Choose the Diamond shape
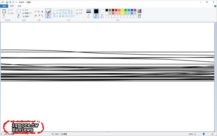 point(57,13)
